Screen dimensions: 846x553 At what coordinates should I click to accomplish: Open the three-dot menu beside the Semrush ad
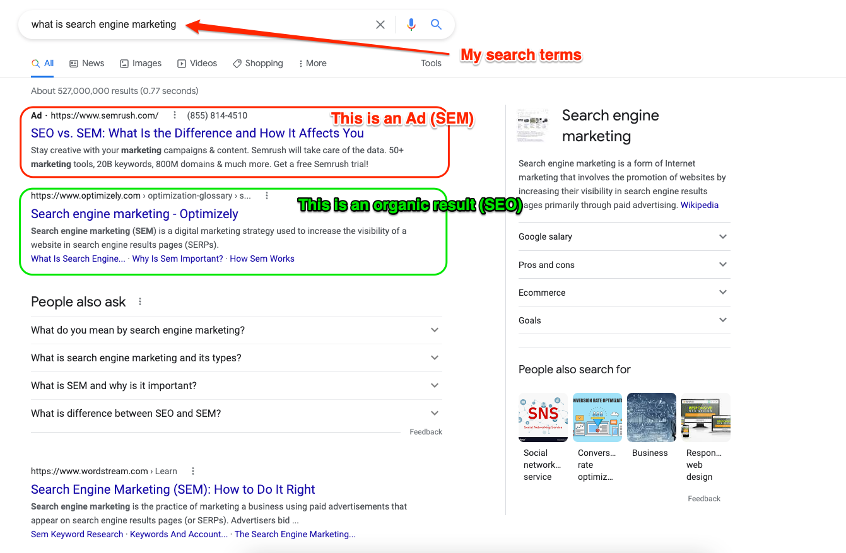pyautogui.click(x=174, y=115)
